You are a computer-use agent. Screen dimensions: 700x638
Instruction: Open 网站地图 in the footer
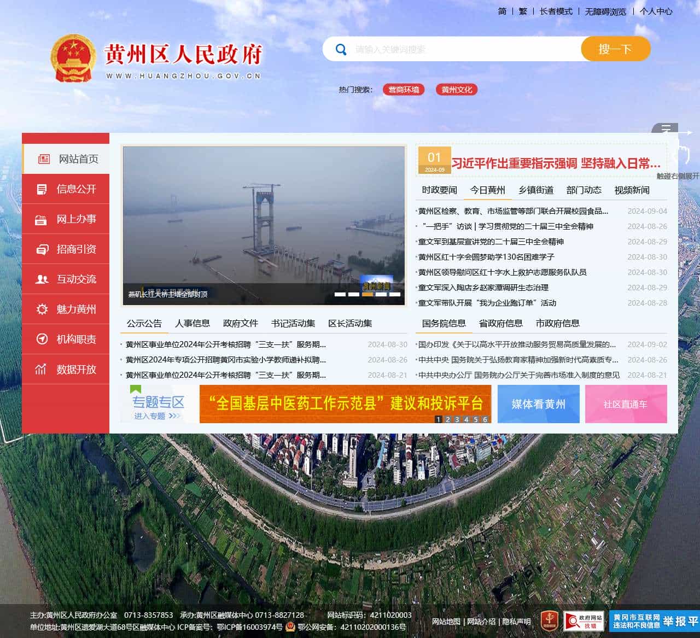tap(446, 622)
